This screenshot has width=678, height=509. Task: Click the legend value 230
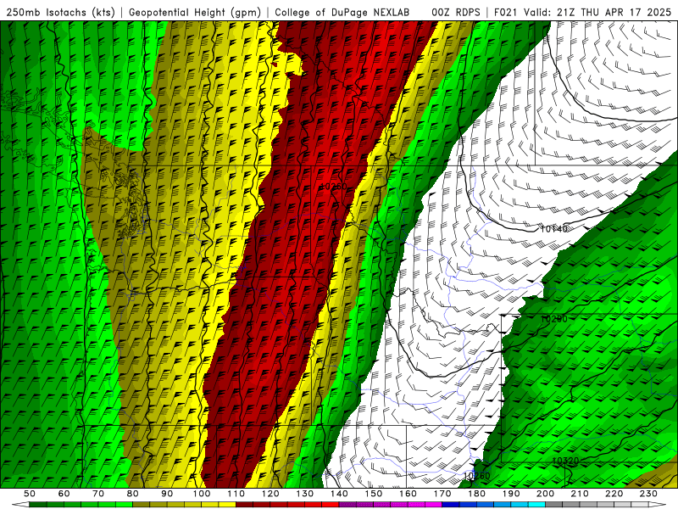(648, 494)
